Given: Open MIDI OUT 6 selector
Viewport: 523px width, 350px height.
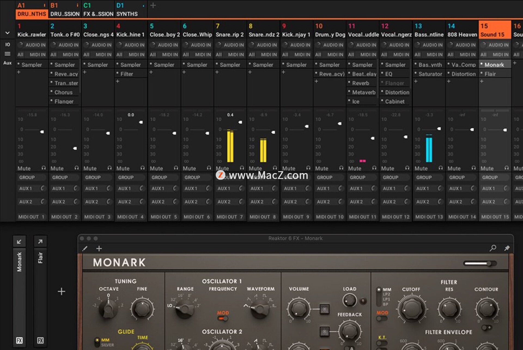Looking at the screenshot, I should tap(197, 217).
